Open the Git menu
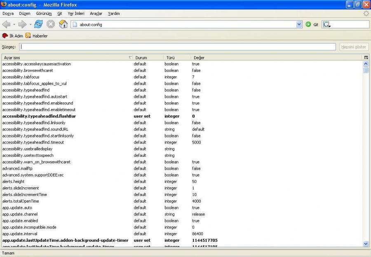This screenshot has width=371, height=257. 60,14
